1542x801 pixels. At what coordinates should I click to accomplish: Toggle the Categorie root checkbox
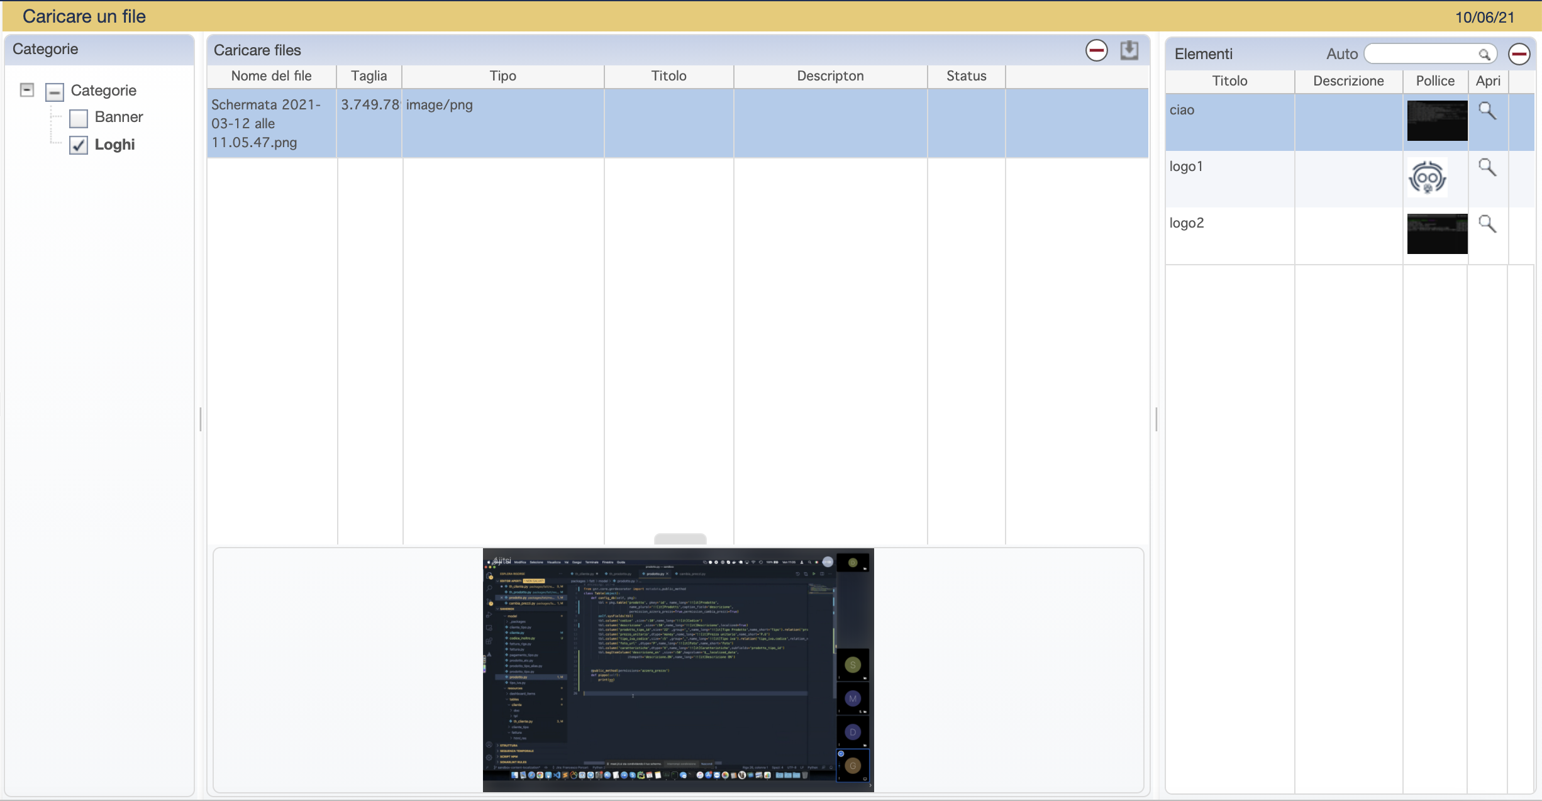coord(55,92)
